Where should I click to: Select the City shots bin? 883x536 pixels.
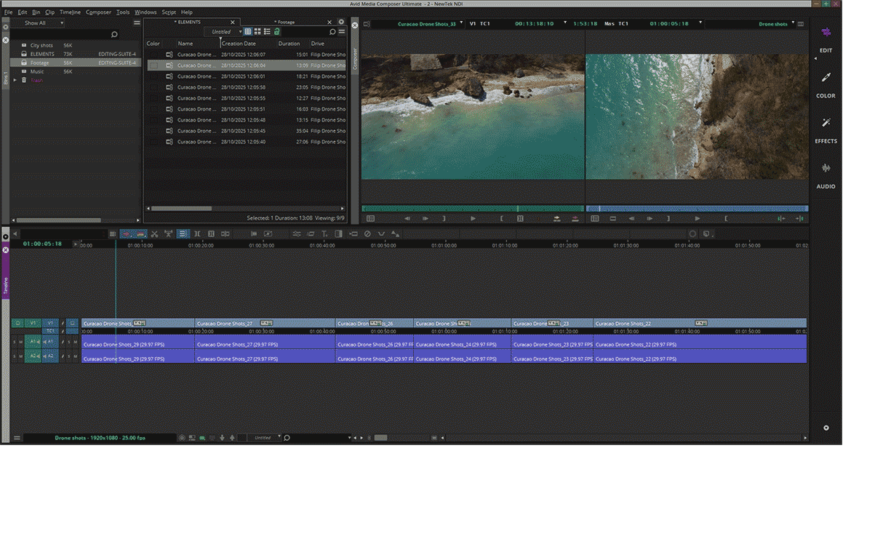point(41,46)
